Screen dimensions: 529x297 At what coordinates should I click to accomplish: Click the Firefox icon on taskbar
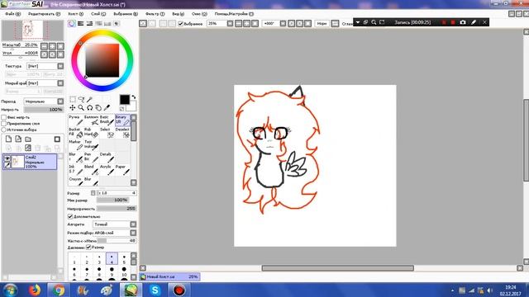point(35,290)
